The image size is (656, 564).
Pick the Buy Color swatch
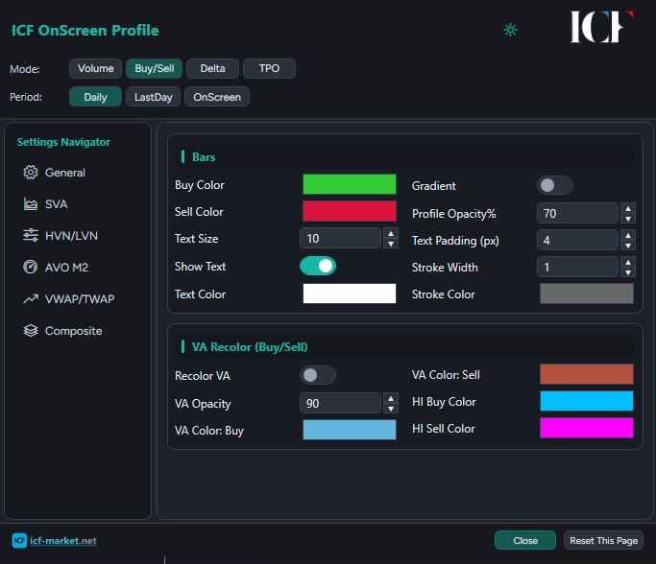pos(350,184)
